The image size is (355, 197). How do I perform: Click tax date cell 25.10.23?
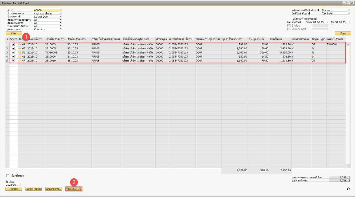[x=79, y=60]
